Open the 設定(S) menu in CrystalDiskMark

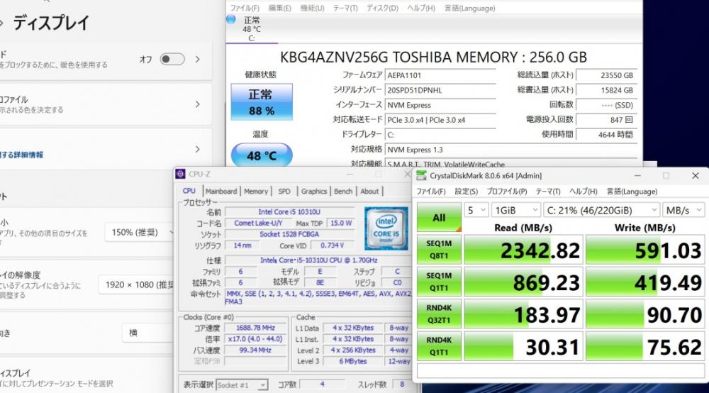[467, 192]
